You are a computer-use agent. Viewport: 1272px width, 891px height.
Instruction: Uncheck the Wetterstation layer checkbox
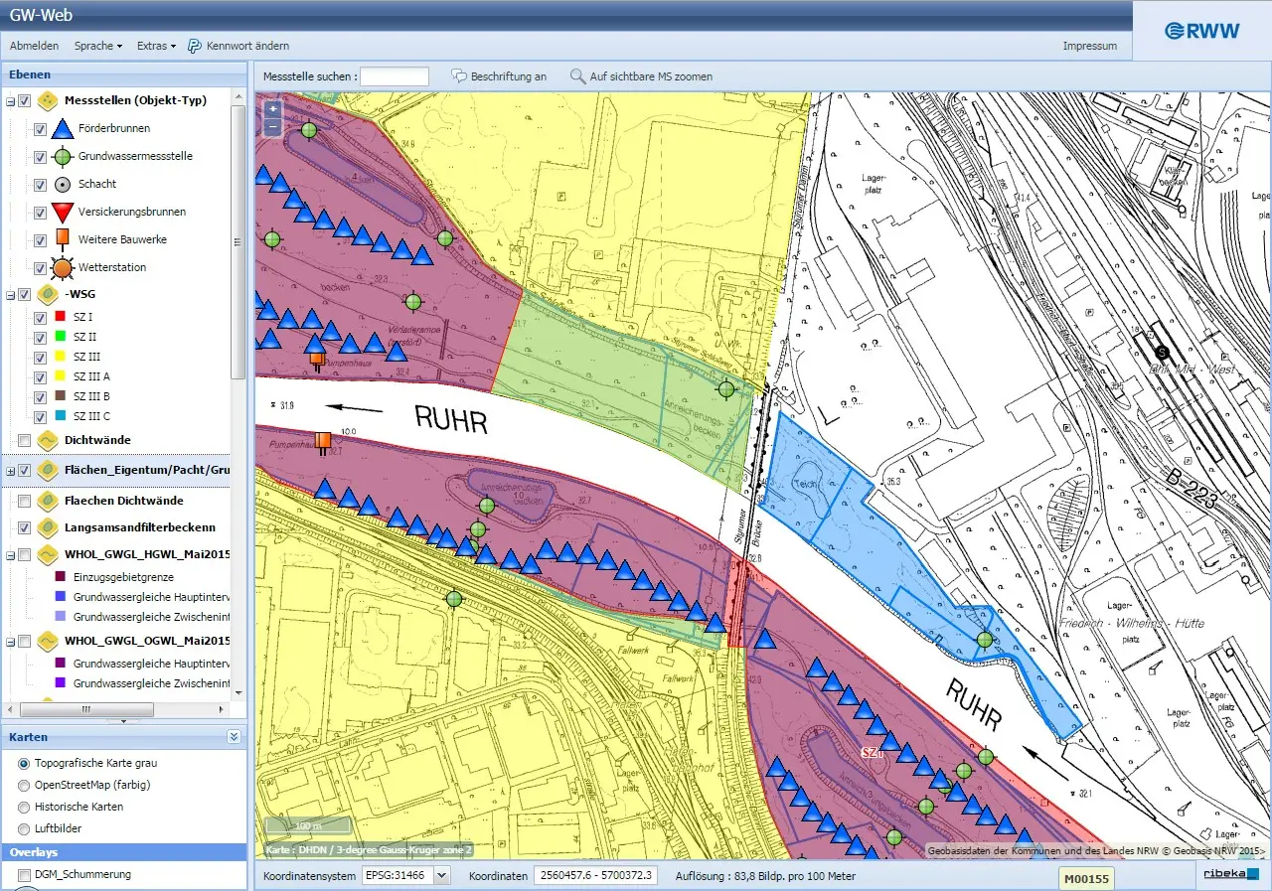pyautogui.click(x=40, y=268)
